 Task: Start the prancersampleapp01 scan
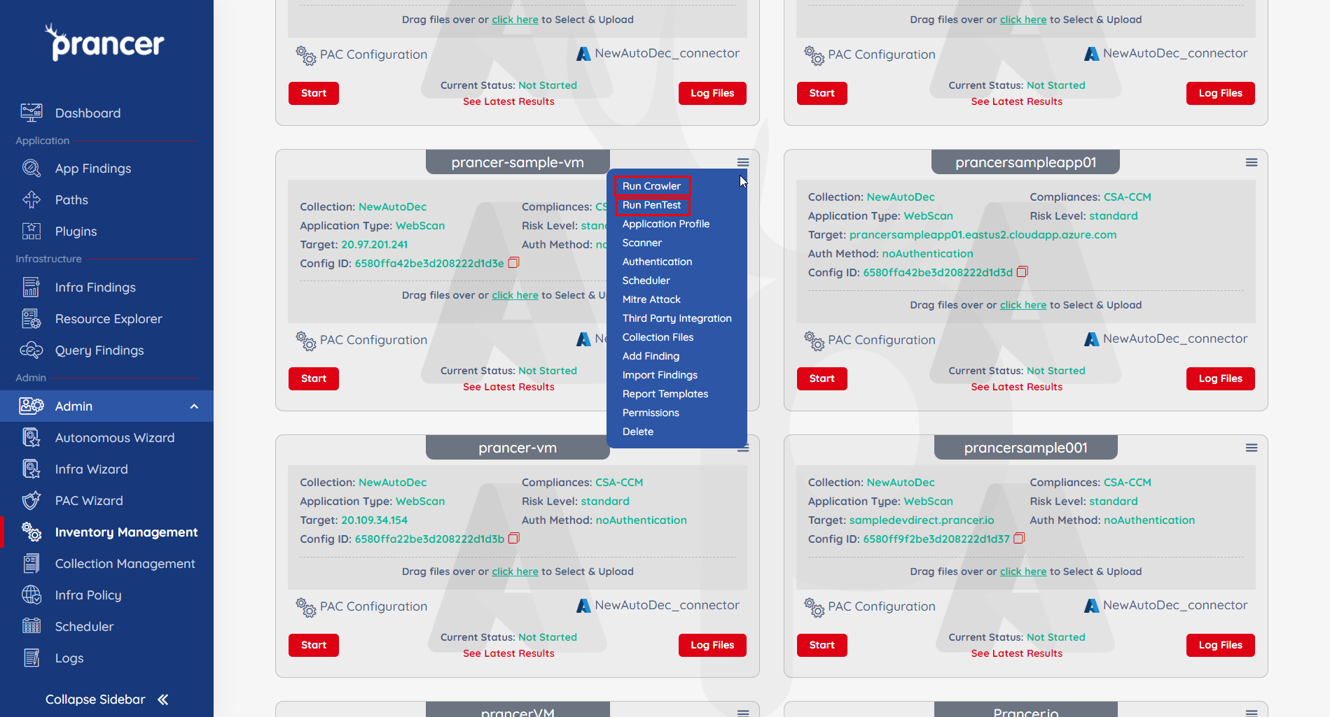pyautogui.click(x=822, y=378)
